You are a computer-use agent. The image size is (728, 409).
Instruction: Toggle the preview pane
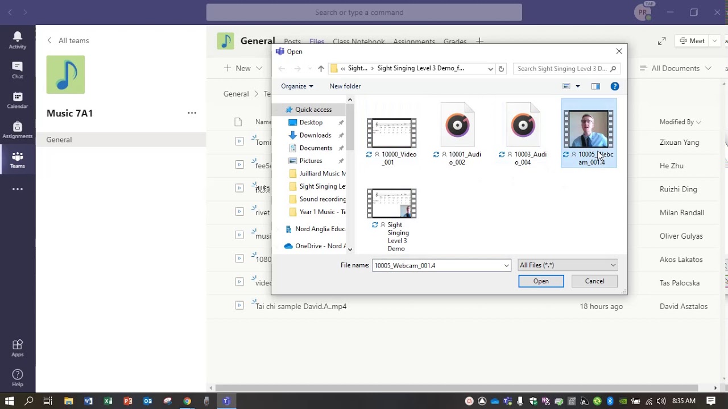click(x=595, y=86)
